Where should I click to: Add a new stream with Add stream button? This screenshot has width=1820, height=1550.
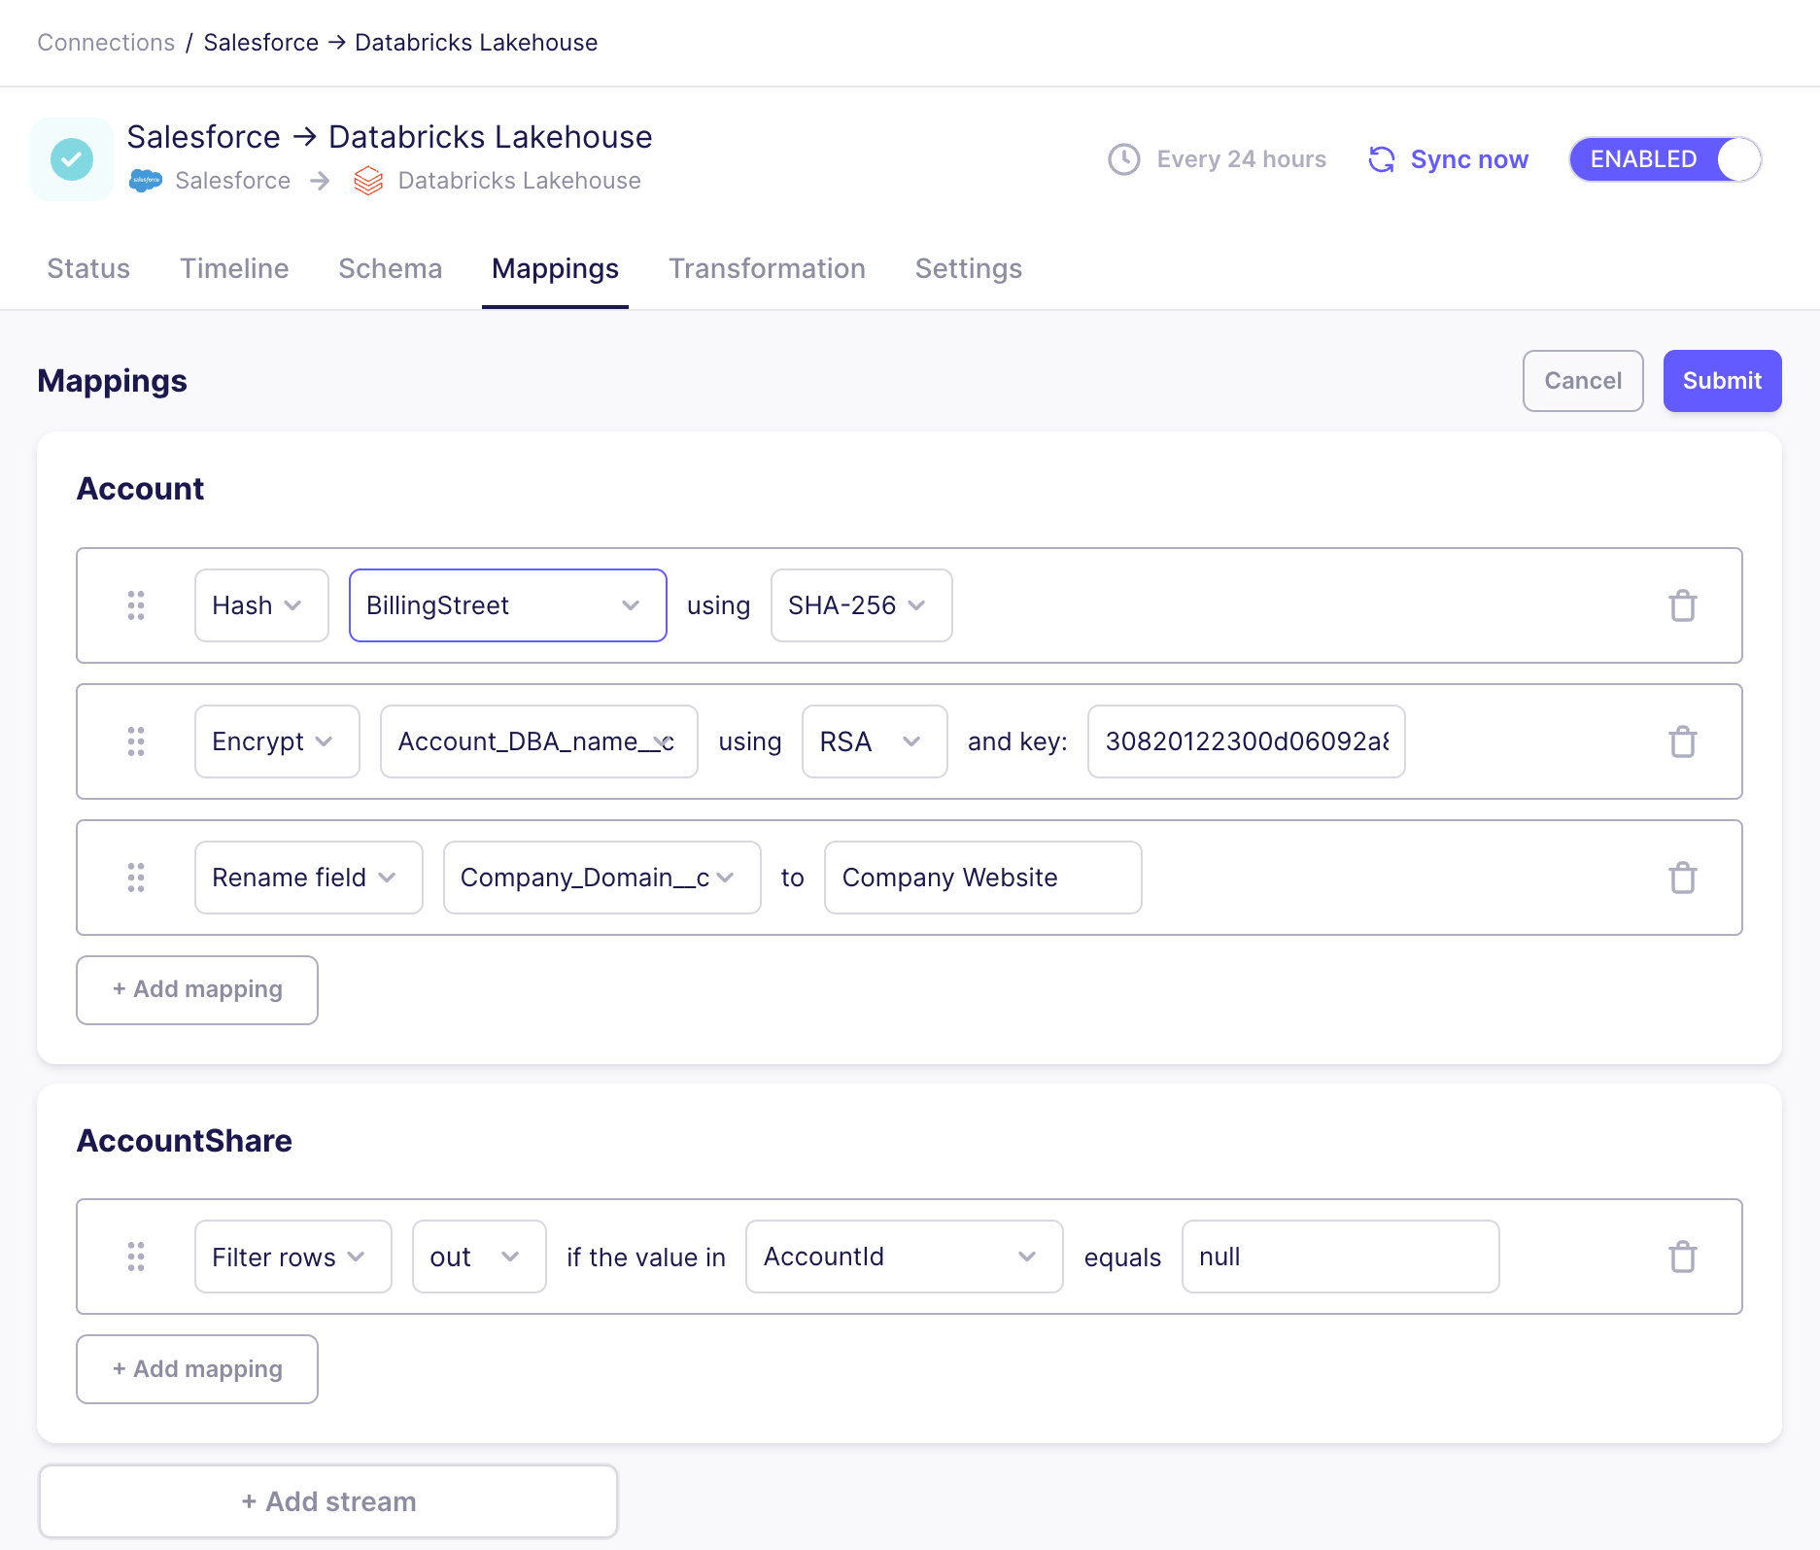(x=328, y=1501)
